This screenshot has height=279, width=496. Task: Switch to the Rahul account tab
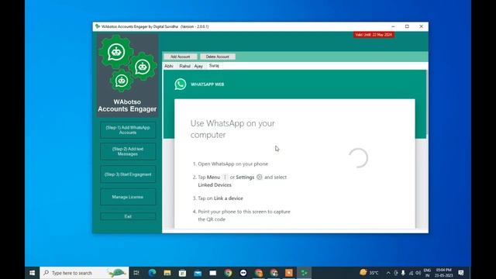coord(184,66)
